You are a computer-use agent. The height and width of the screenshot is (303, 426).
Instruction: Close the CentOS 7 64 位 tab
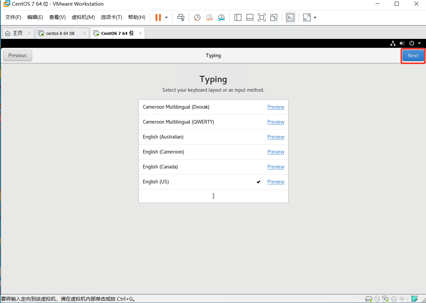pyautogui.click(x=140, y=33)
